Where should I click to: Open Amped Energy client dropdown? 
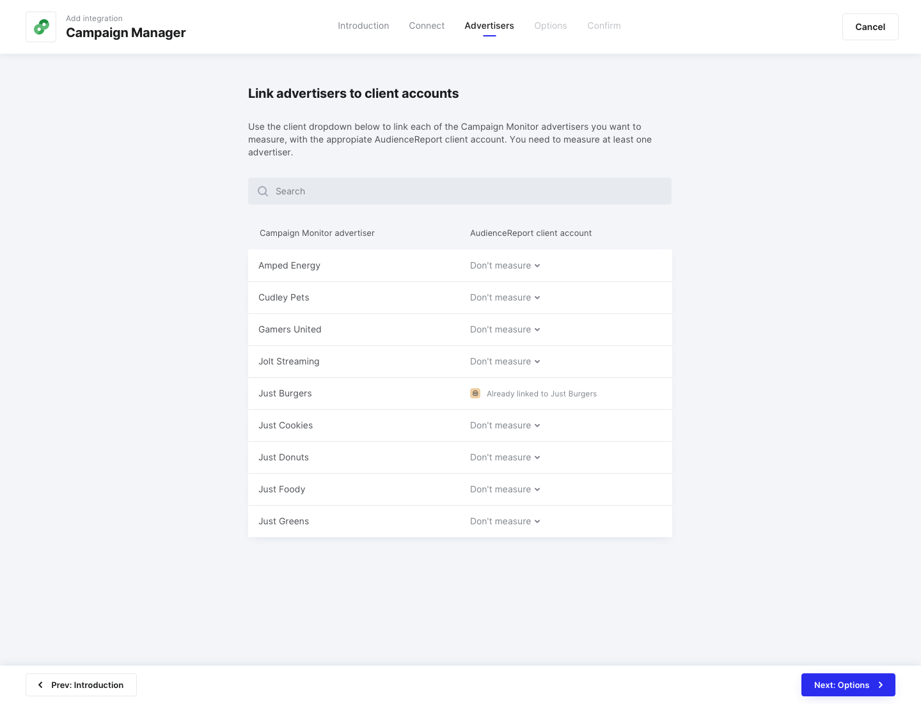coord(505,265)
